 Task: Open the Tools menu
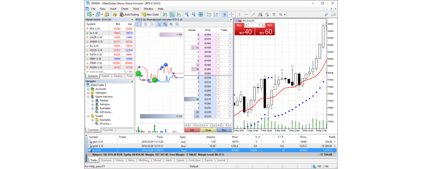(136, 9)
